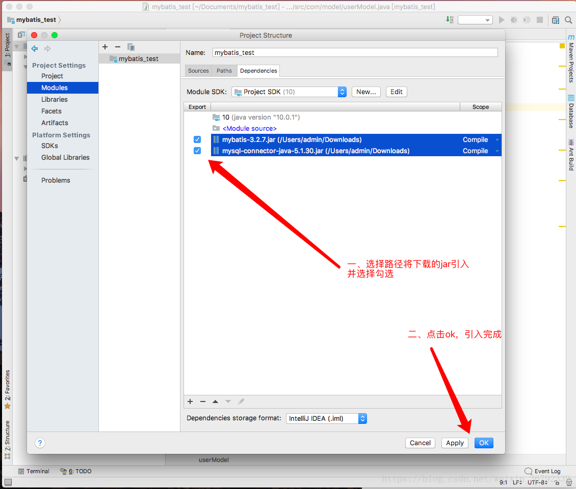
Task: Switch to the Paths tab
Action: tap(224, 71)
